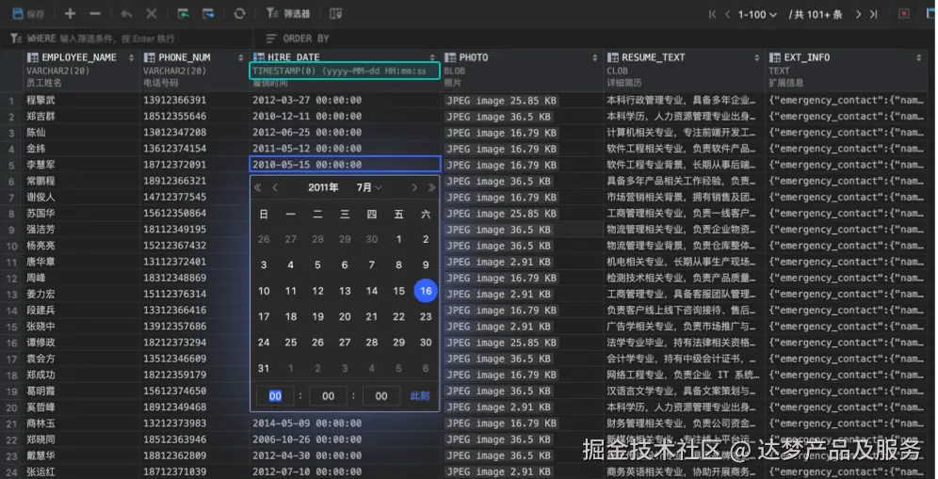Go to next page of results
The image size is (938, 479).
click(859, 14)
